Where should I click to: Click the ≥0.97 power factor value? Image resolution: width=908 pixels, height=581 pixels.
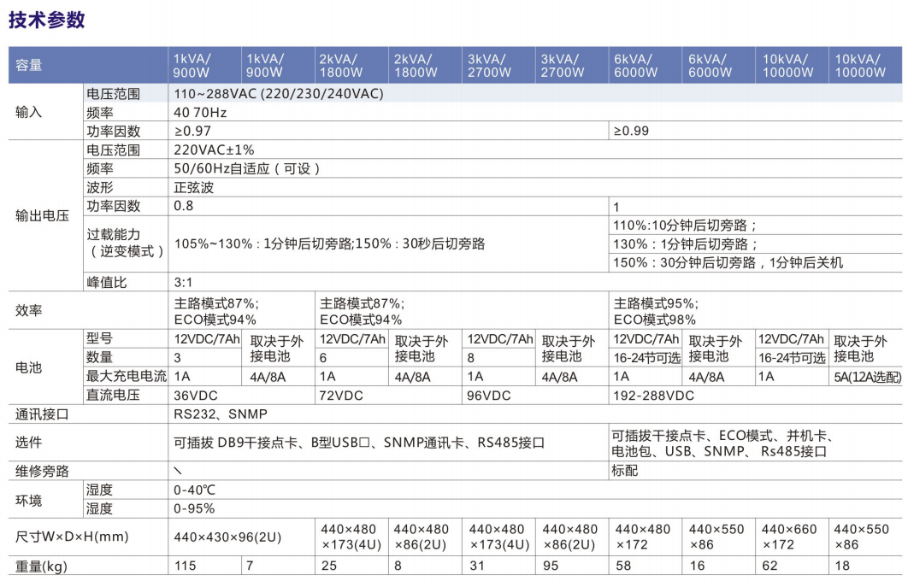coord(192,131)
